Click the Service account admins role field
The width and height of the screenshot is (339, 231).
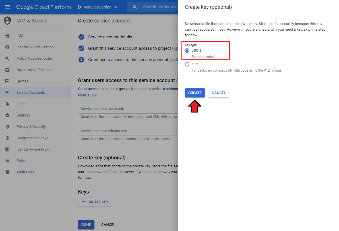coord(128,131)
